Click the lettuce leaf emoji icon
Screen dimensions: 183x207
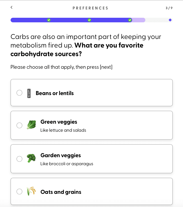pyautogui.click(x=31, y=125)
